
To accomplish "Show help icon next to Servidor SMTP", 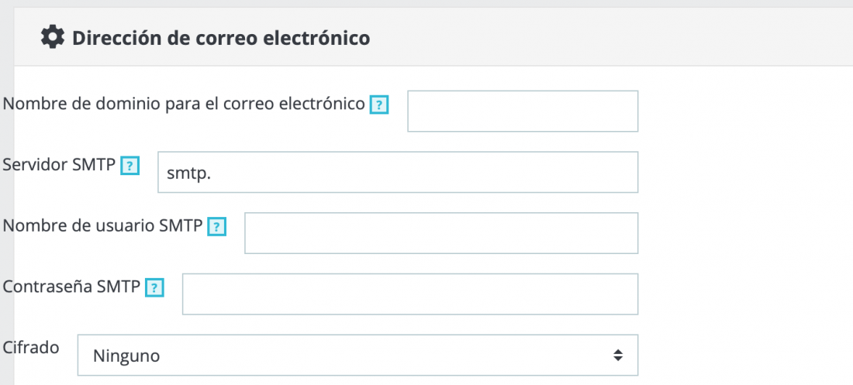I will [130, 165].
